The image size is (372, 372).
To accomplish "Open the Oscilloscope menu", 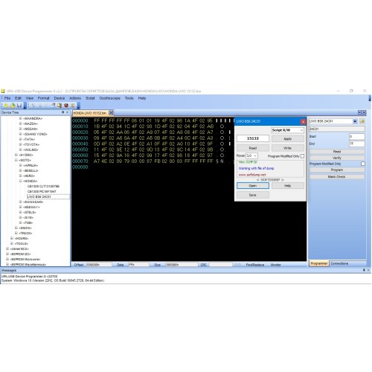I will click(x=109, y=98).
